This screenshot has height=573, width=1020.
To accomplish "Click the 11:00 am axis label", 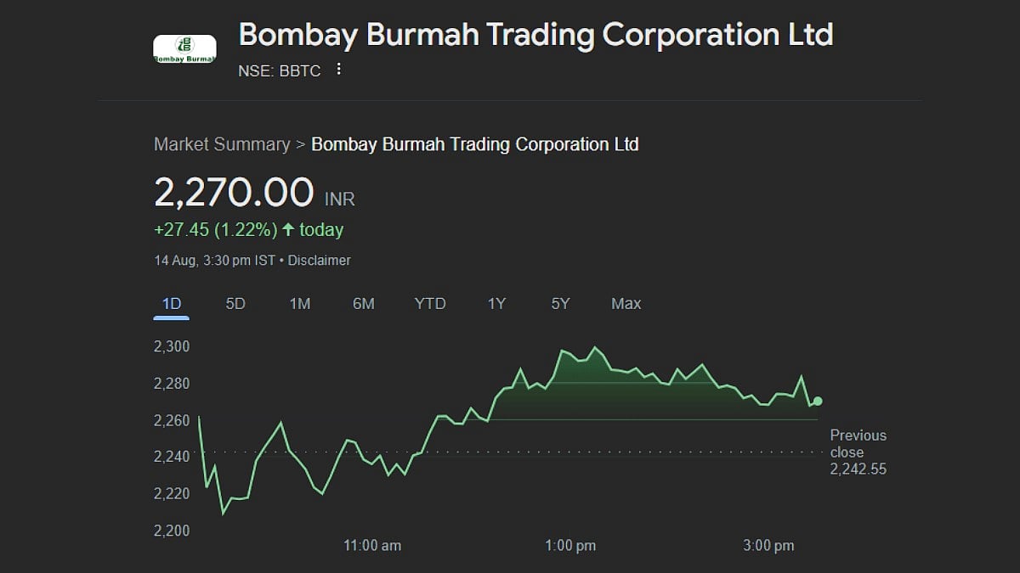I will pyautogui.click(x=372, y=546).
